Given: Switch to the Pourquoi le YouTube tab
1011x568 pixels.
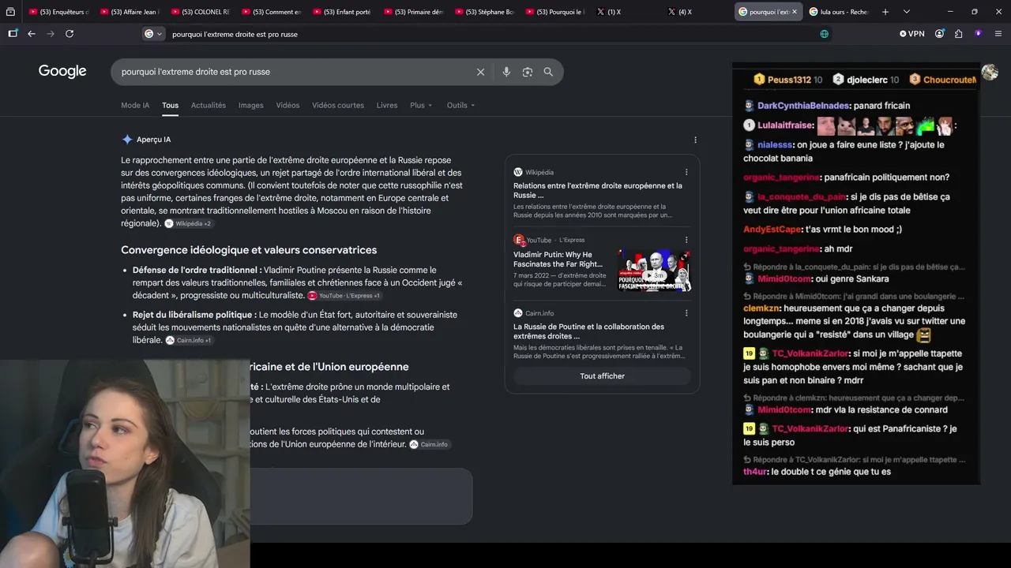Looking at the screenshot, I should (x=556, y=12).
